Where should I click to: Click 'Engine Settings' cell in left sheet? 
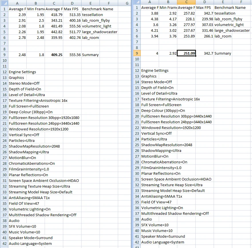22,72
